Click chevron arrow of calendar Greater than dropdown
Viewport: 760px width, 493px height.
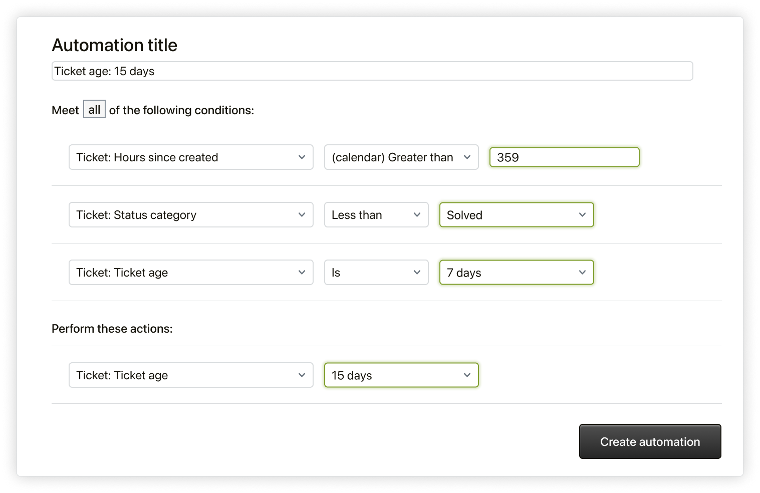[467, 157]
